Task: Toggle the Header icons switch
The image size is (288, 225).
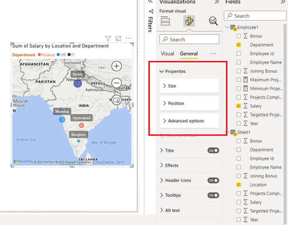Action: tap(213, 181)
